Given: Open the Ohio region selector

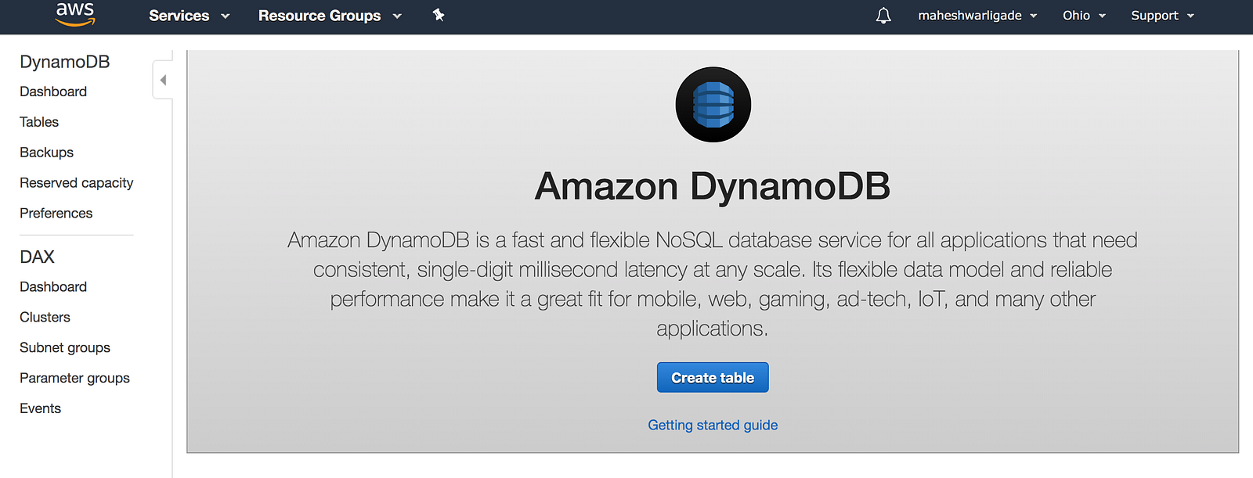Looking at the screenshot, I should [1084, 16].
